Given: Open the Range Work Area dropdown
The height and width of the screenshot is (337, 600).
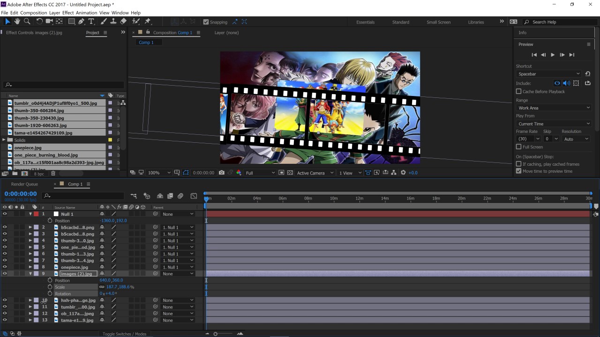Looking at the screenshot, I should coord(554,108).
